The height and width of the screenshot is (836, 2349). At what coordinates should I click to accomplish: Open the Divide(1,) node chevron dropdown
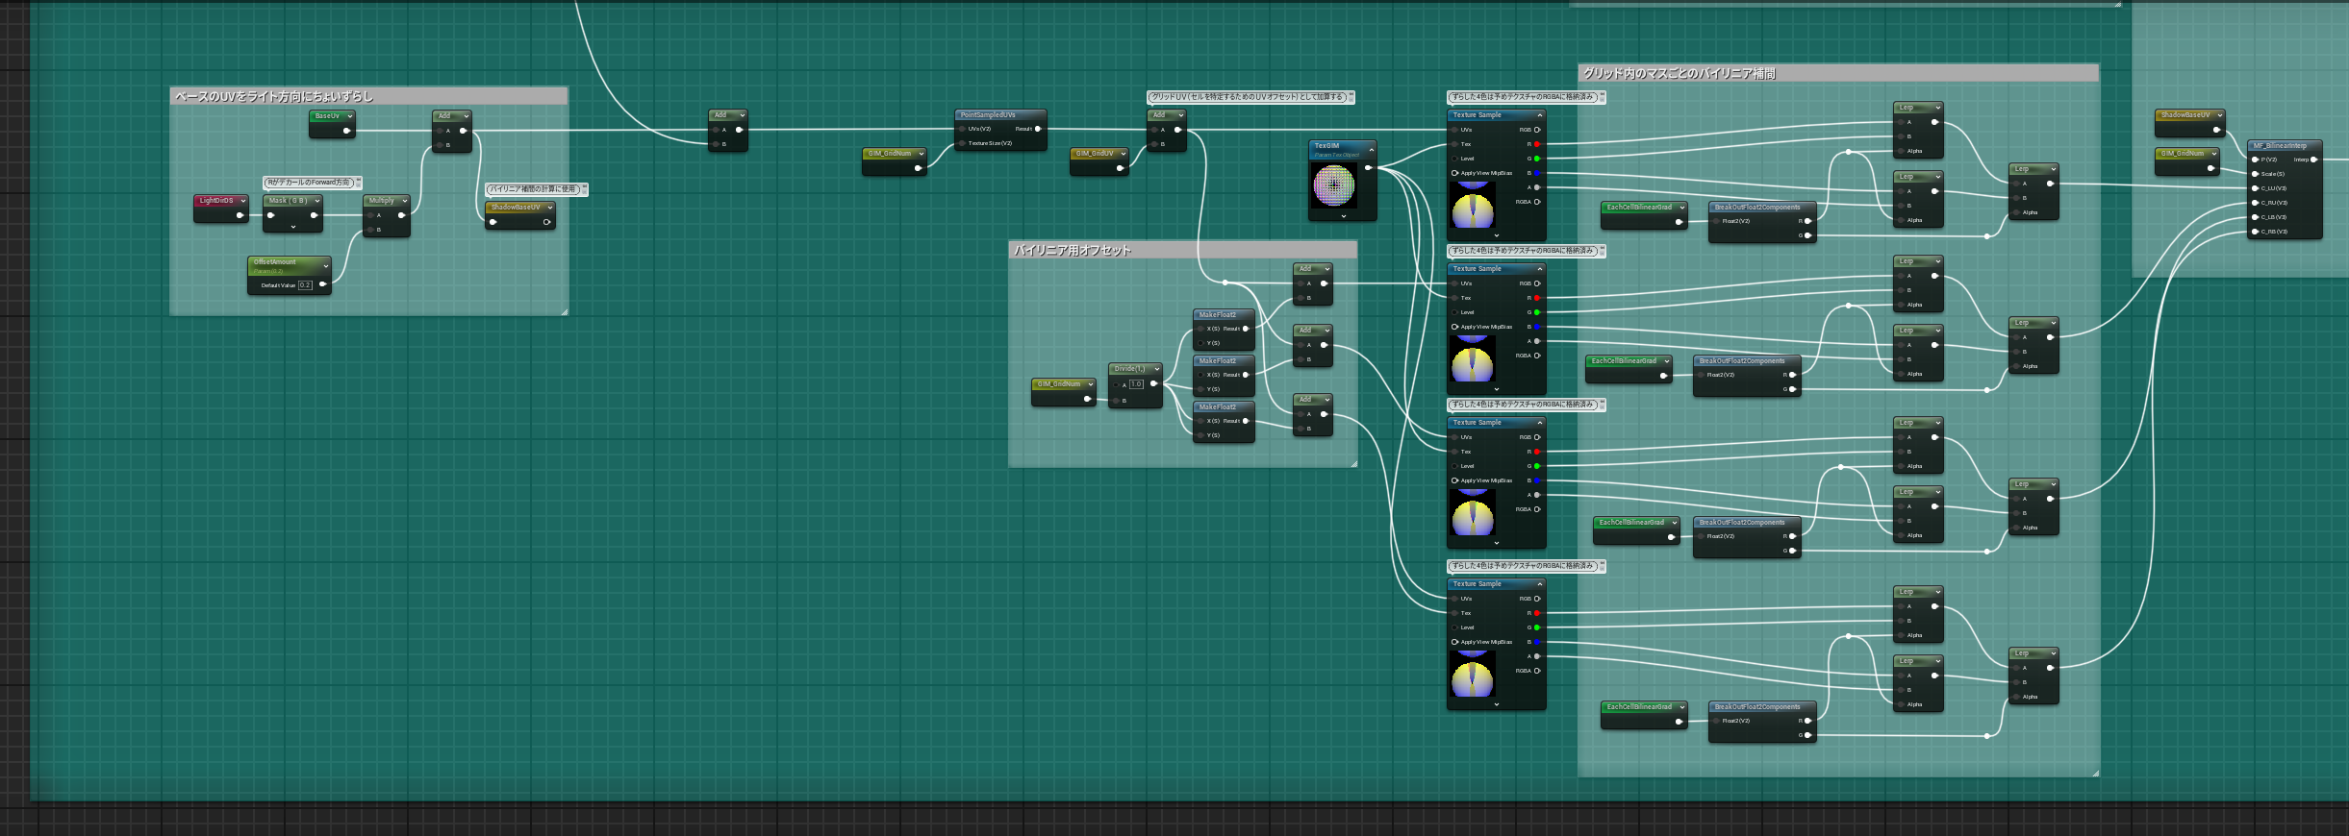pyautogui.click(x=1156, y=369)
